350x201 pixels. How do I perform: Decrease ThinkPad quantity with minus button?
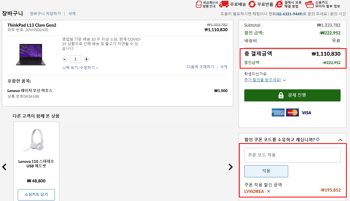pyautogui.click(x=65, y=59)
